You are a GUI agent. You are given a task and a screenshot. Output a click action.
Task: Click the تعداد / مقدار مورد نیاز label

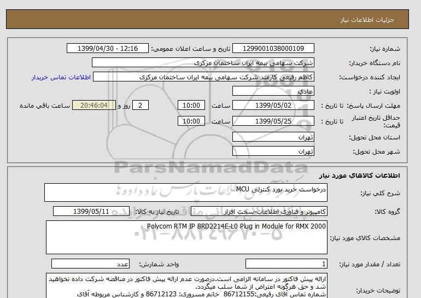click(x=370, y=264)
